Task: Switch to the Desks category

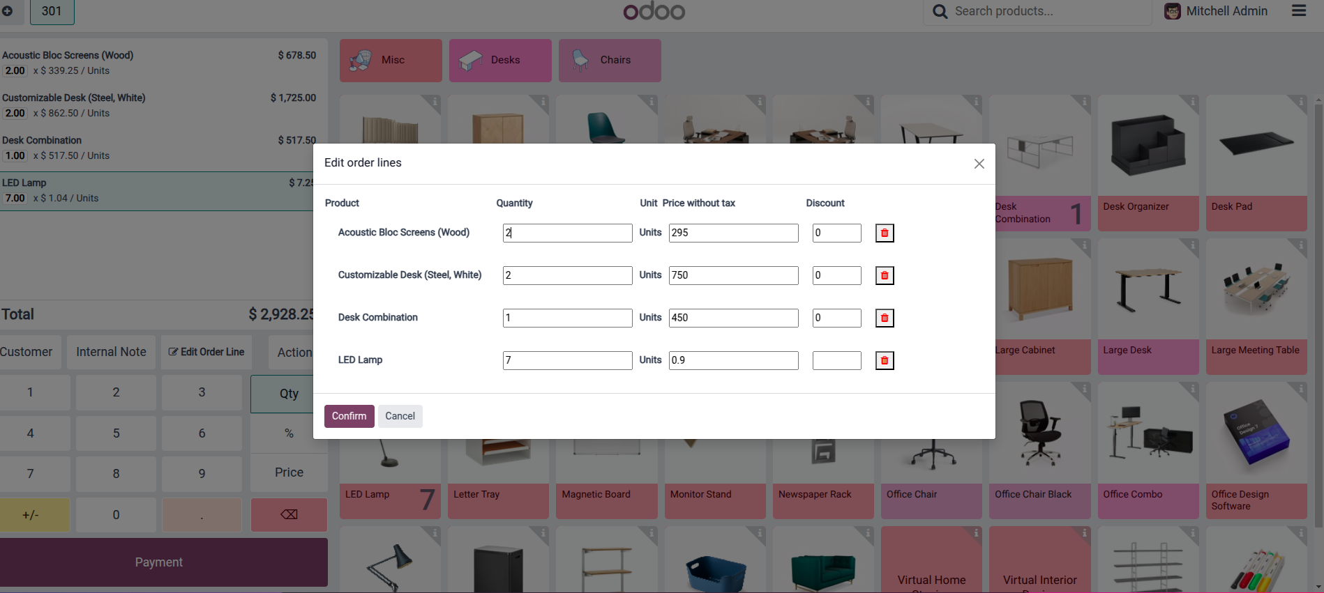Action: (500, 61)
